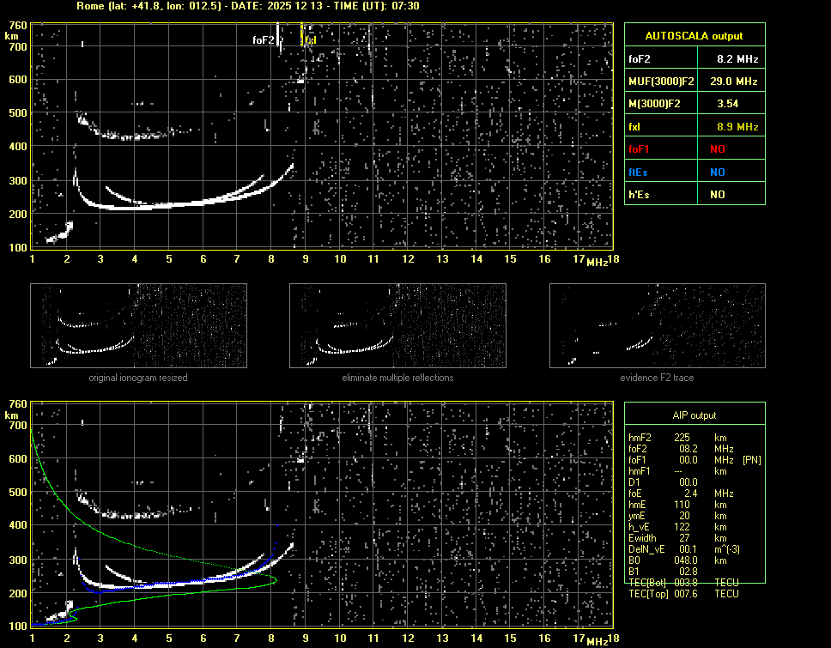Select the evidence F2 trace thumbnail
Image resolution: width=831 pixels, height=648 pixels.
(x=657, y=325)
